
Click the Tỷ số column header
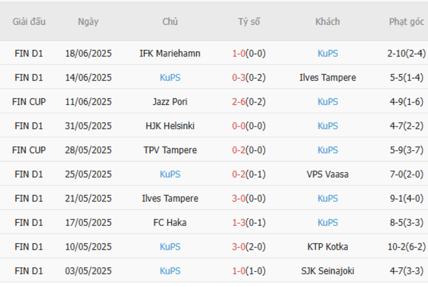click(249, 22)
